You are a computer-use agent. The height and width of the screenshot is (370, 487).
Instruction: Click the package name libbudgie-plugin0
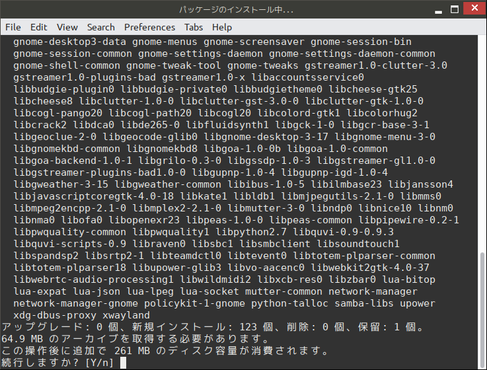point(63,89)
